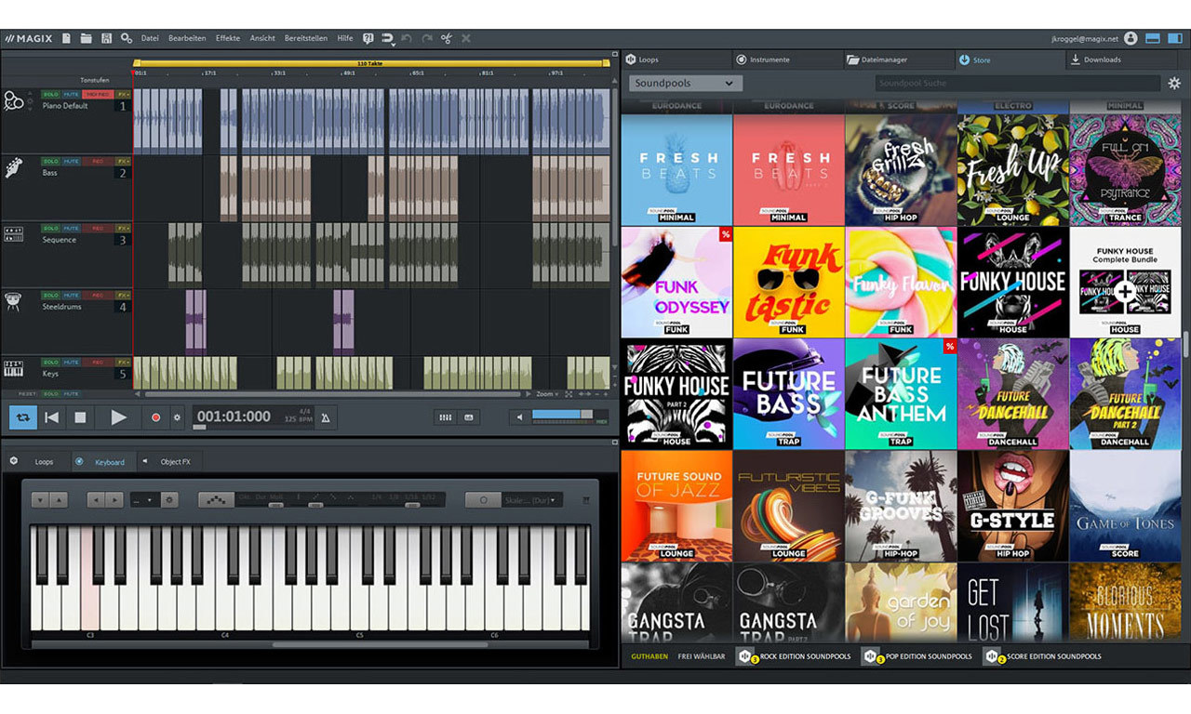This screenshot has width=1191, height=714.
Task: Click the zoom fit icon in timeline footer
Action: tap(569, 394)
